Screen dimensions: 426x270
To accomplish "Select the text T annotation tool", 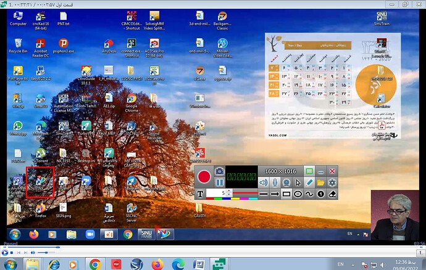I will pyautogui.click(x=200, y=194).
